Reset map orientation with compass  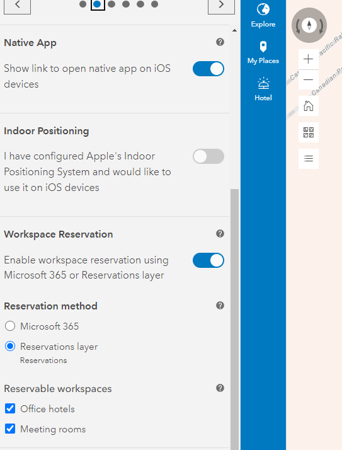coord(309,25)
